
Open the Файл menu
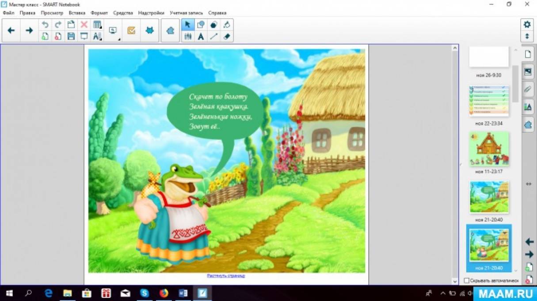(8, 13)
